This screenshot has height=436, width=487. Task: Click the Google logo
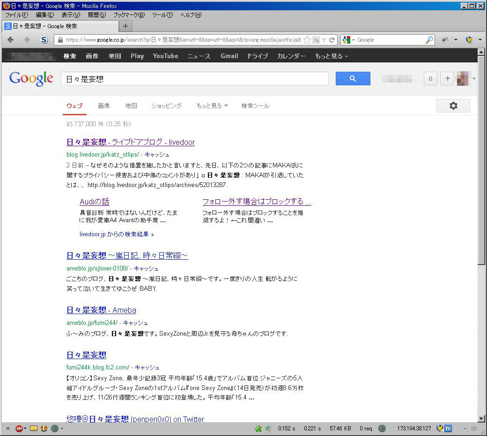[x=31, y=79]
